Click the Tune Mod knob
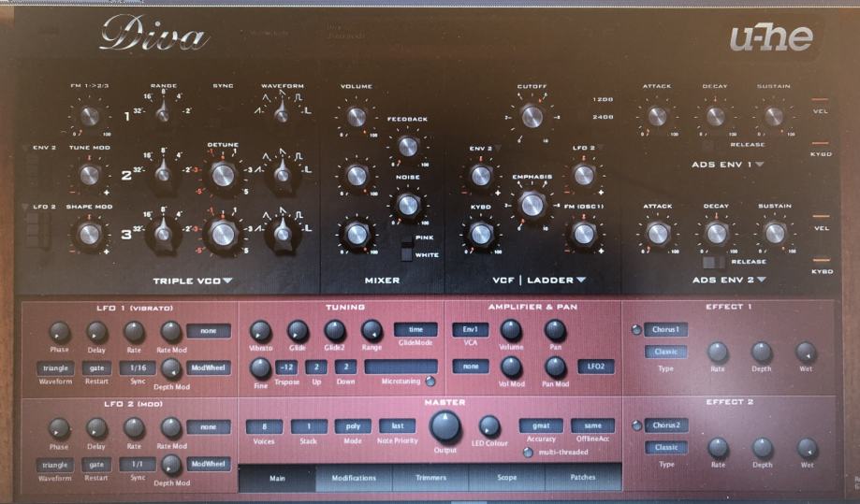This screenshot has height=504, width=860. pos(90,175)
